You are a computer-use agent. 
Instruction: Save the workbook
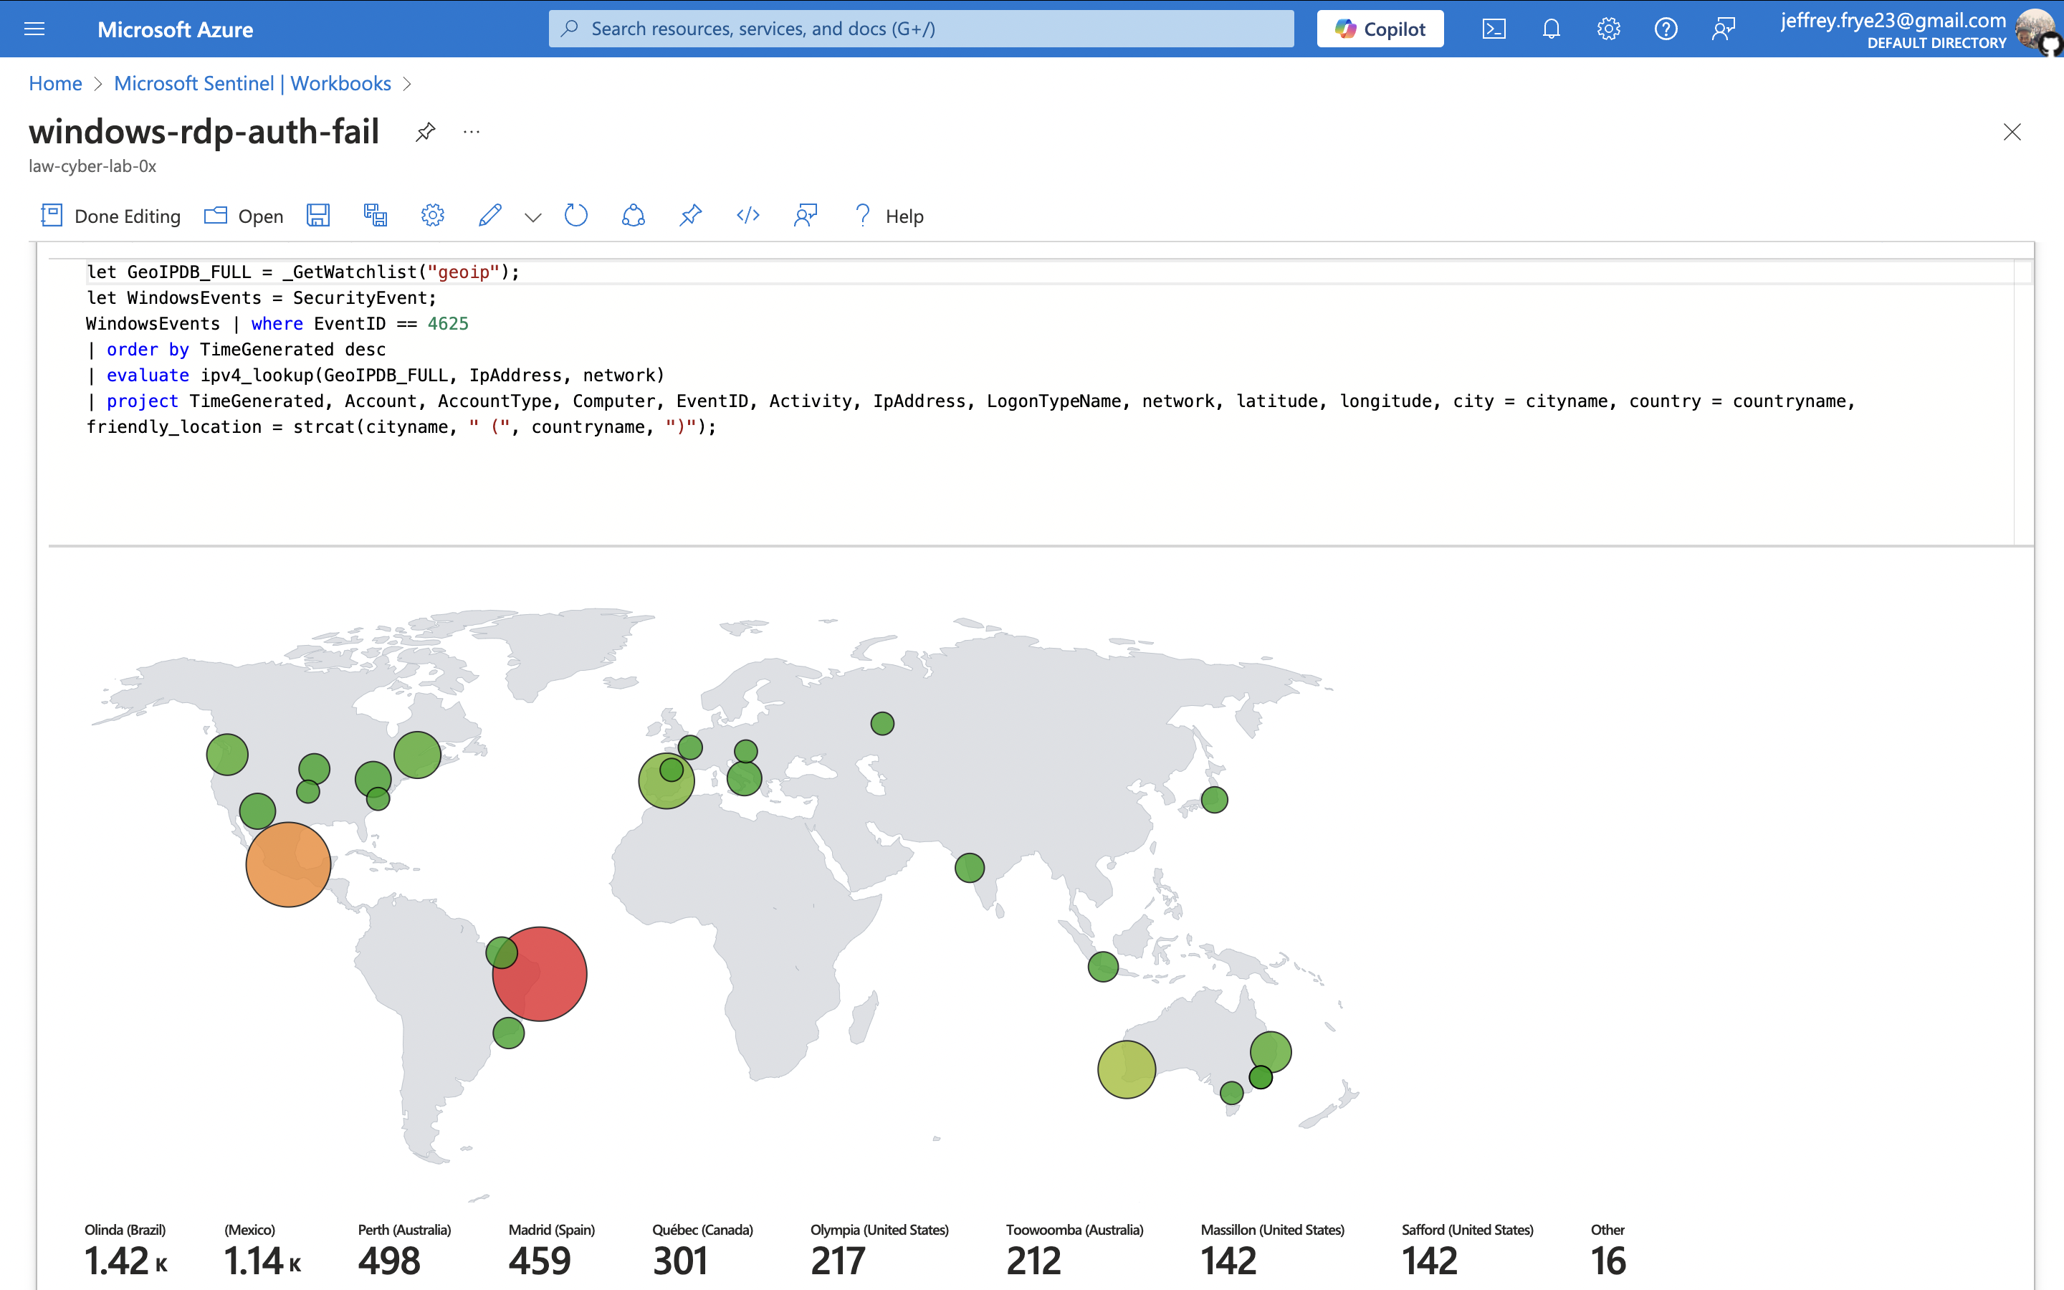click(x=318, y=216)
